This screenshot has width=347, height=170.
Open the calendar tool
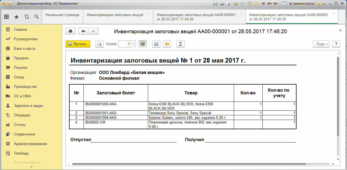pos(256,4)
